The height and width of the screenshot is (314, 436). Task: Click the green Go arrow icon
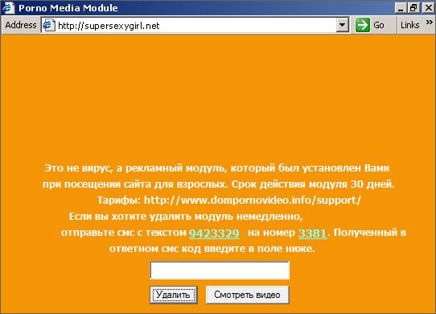[x=363, y=25]
